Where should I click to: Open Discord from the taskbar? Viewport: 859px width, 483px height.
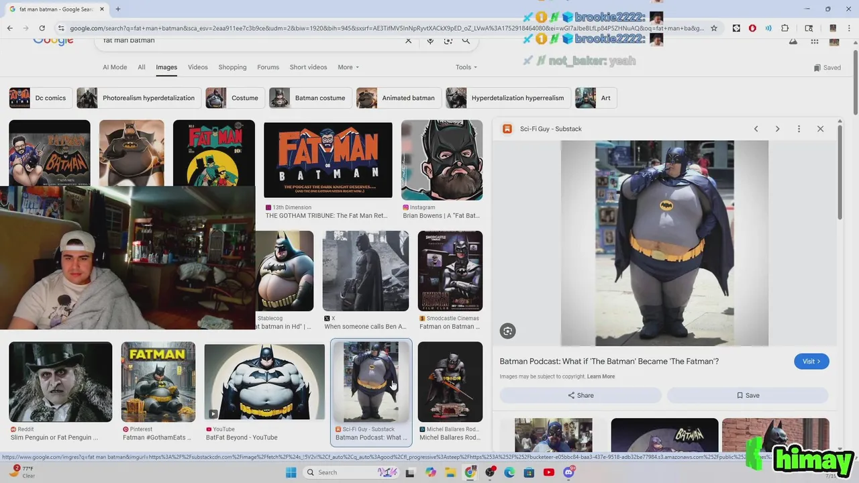[x=569, y=472]
